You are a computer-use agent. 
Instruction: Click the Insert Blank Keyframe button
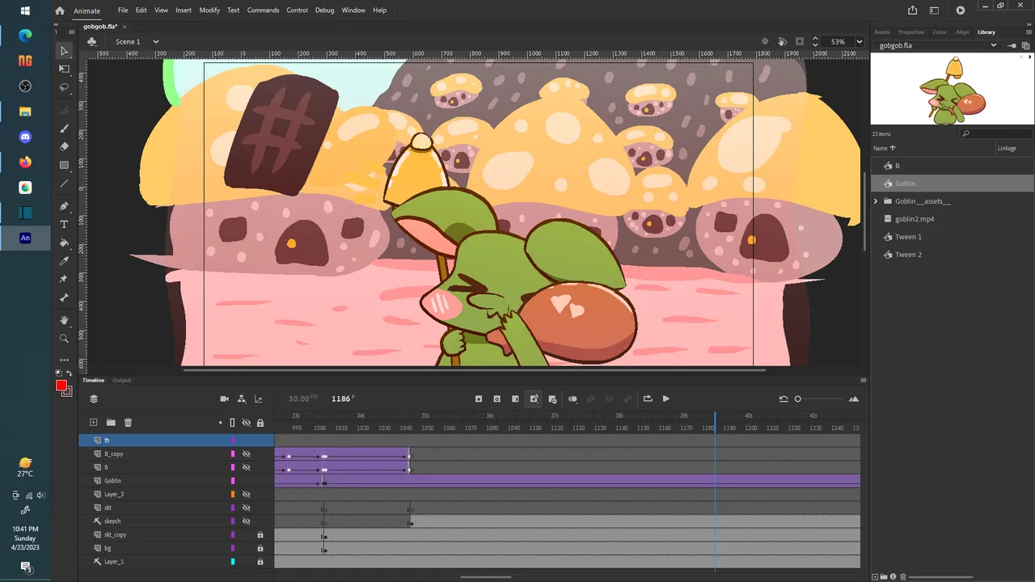[496, 399]
